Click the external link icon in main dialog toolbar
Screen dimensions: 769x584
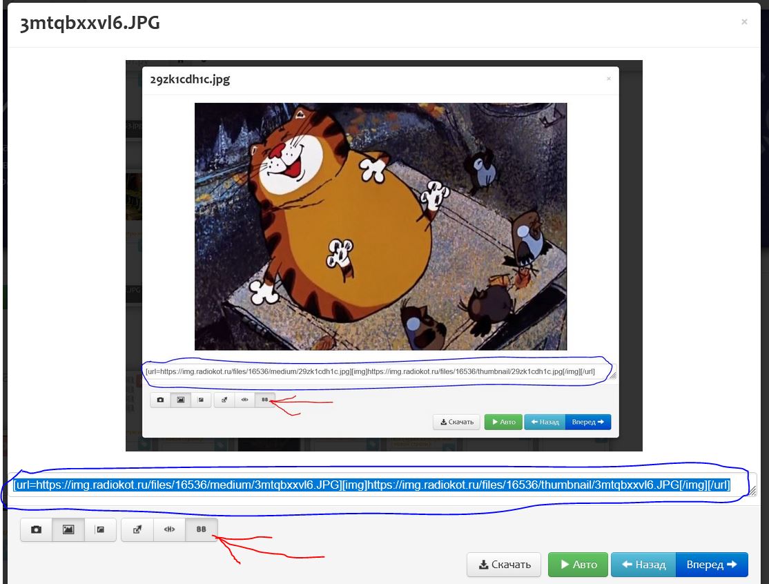[137, 529]
